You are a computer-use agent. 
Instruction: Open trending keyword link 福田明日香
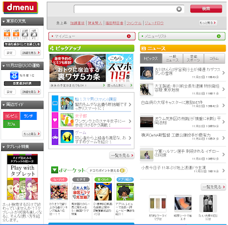115,23
